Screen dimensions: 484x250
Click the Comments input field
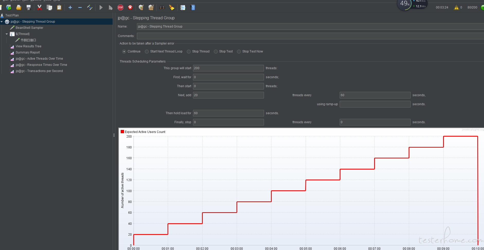coord(310,36)
